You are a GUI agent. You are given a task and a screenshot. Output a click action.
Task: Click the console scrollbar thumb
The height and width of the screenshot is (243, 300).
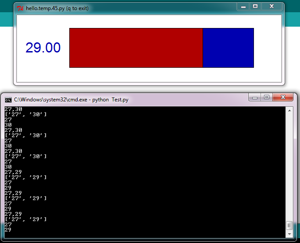tap(289, 226)
